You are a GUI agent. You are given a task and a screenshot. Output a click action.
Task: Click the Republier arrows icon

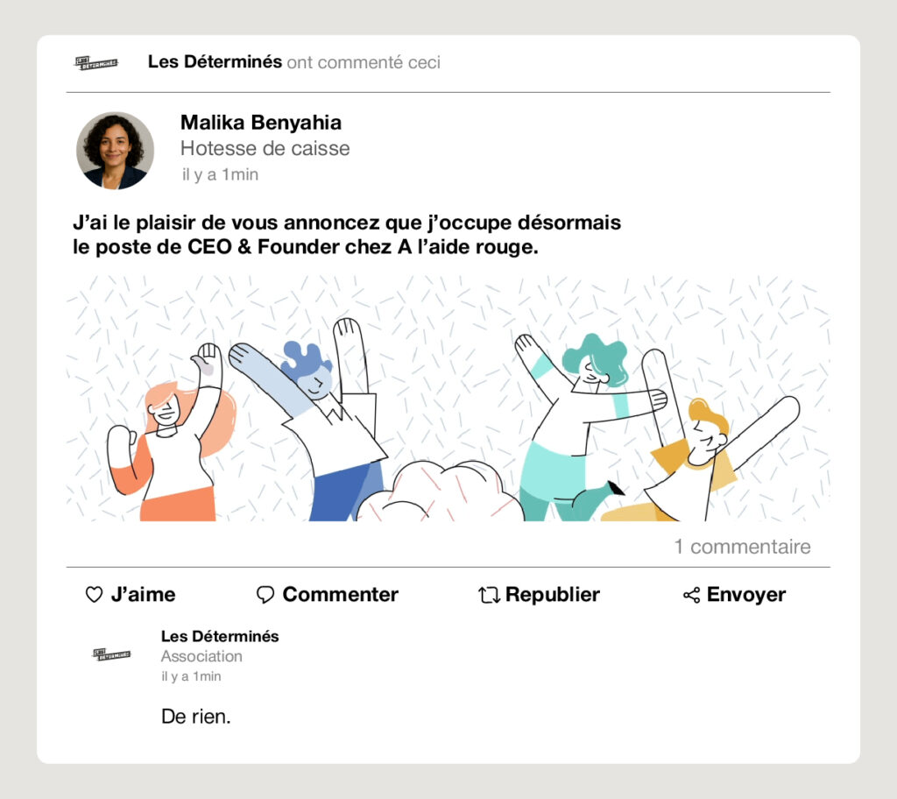489,595
